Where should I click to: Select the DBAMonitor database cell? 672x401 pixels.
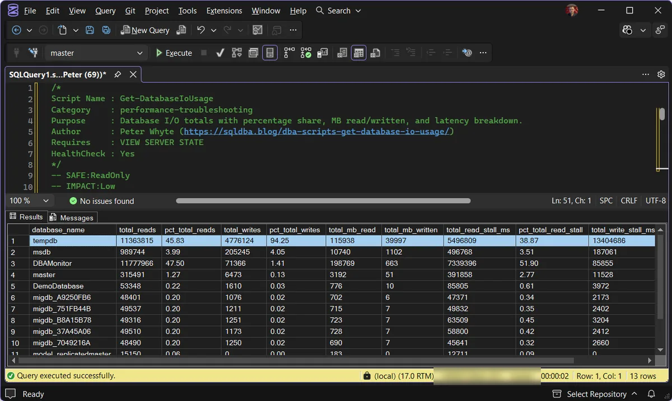point(73,263)
